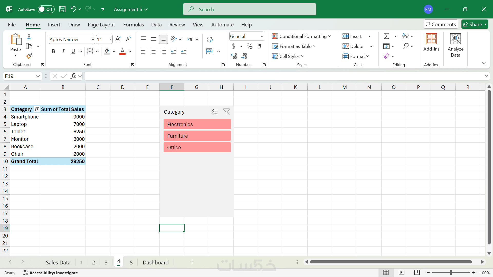The height and width of the screenshot is (277, 493).
Task: Click the zoom slider handle
Action: [x=451, y=273]
